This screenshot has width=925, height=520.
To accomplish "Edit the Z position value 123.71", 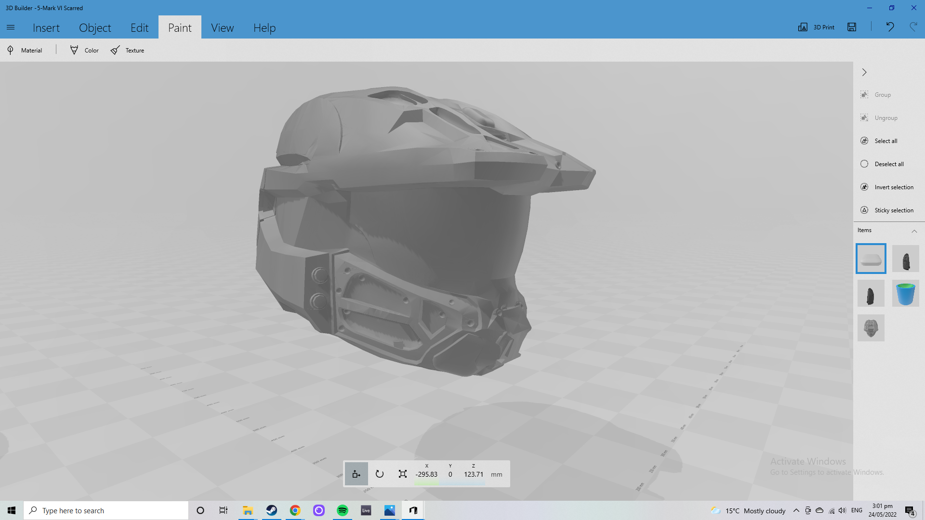I will (x=474, y=474).
